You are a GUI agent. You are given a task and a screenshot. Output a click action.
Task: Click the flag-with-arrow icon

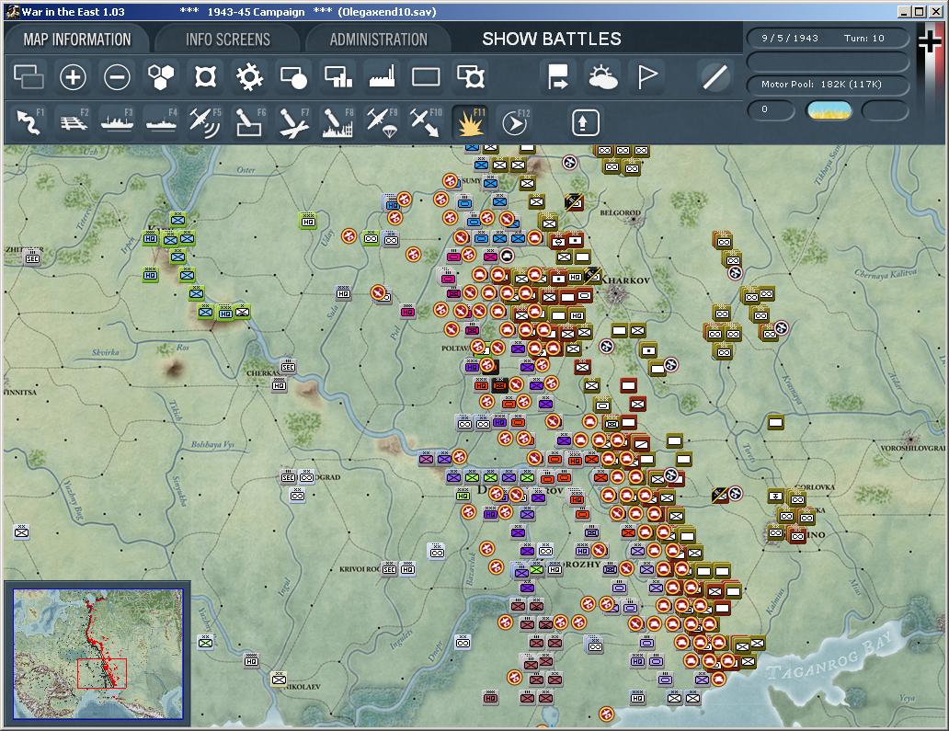click(557, 77)
